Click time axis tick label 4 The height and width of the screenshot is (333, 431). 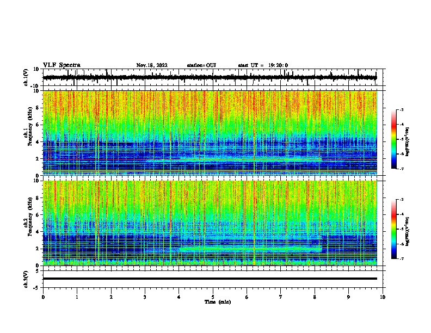(x=179, y=297)
